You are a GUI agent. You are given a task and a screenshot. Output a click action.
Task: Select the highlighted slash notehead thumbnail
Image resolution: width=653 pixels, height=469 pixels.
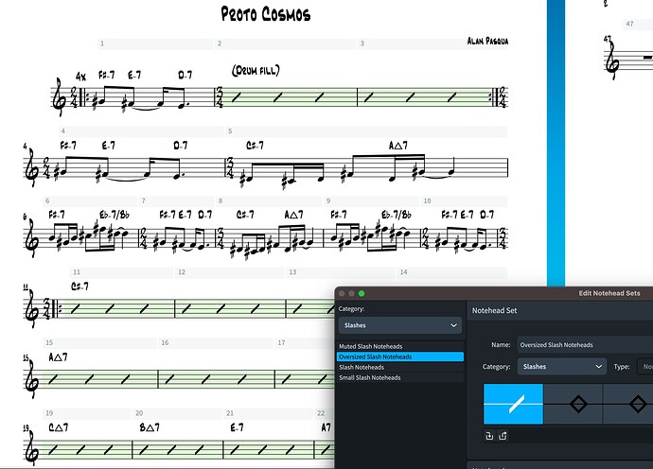pyautogui.click(x=513, y=404)
